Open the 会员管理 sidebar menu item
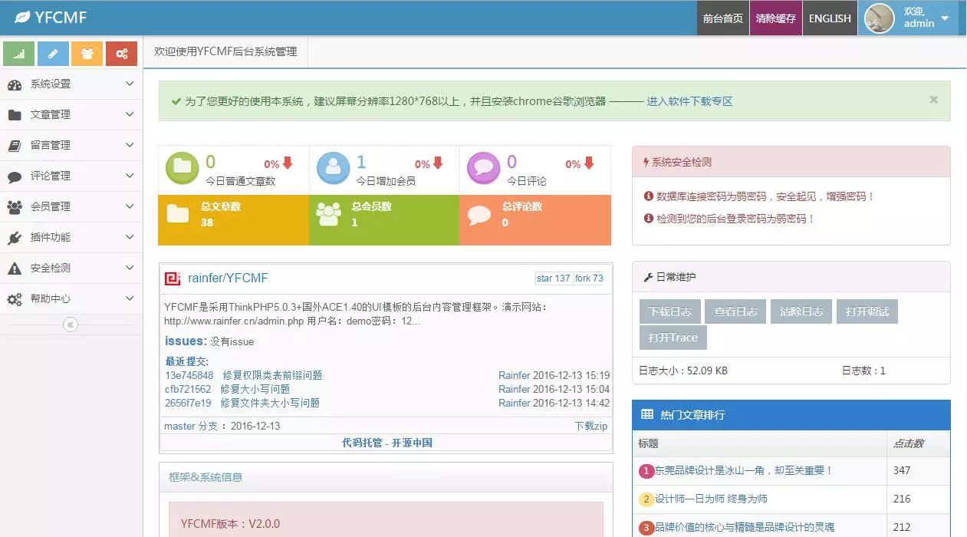Screen dimensions: 967x537 point(71,206)
